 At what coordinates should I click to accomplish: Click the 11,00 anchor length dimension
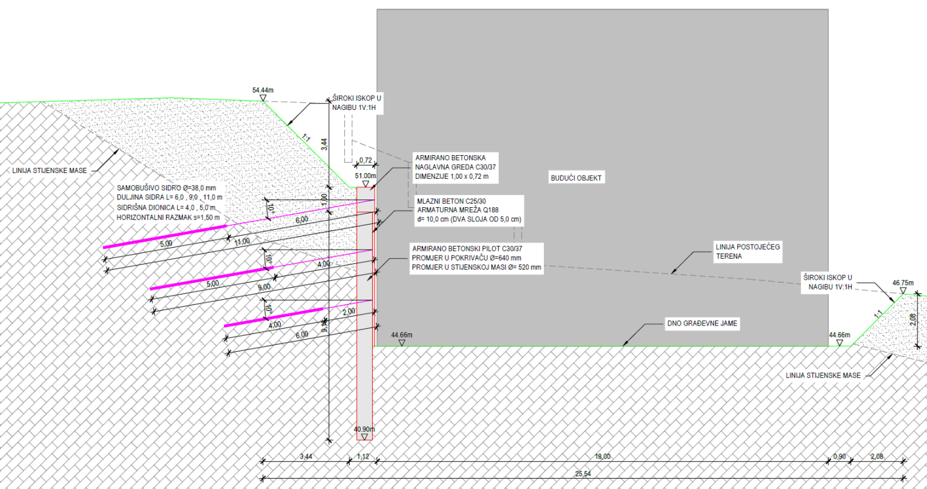coord(241,242)
